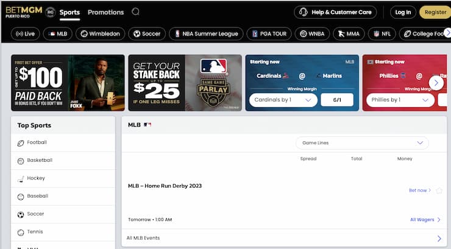The width and height of the screenshot is (451, 249).
Task: Click the College Football icon
Action: 407,34
